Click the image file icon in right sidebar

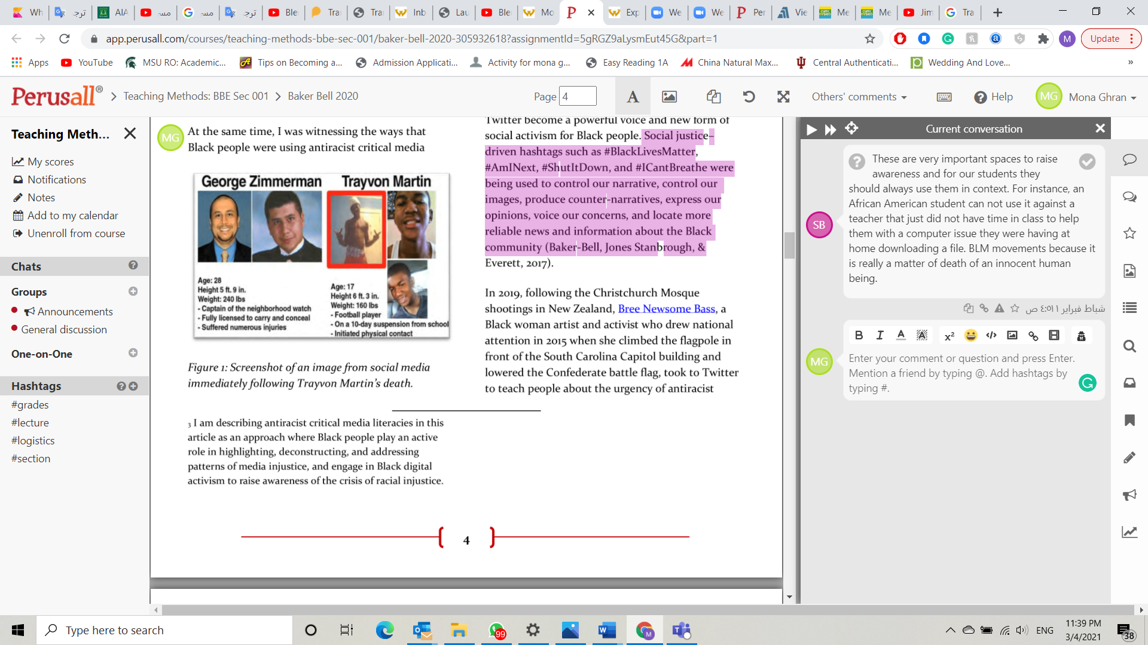tap(1129, 271)
